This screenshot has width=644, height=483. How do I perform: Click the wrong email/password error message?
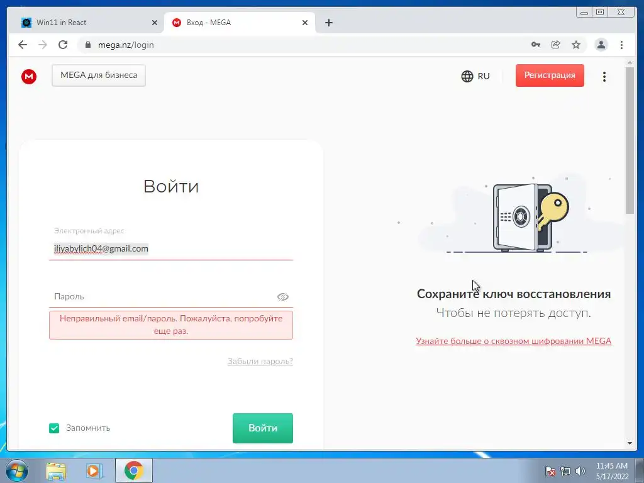point(171,325)
